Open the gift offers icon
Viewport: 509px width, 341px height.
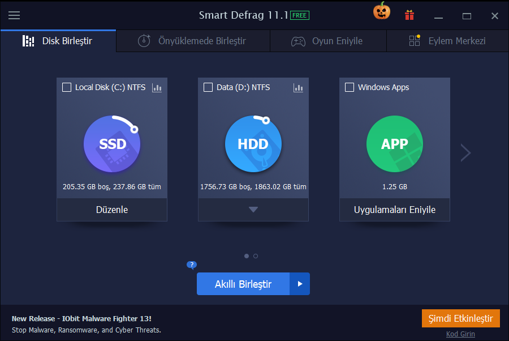[409, 15]
